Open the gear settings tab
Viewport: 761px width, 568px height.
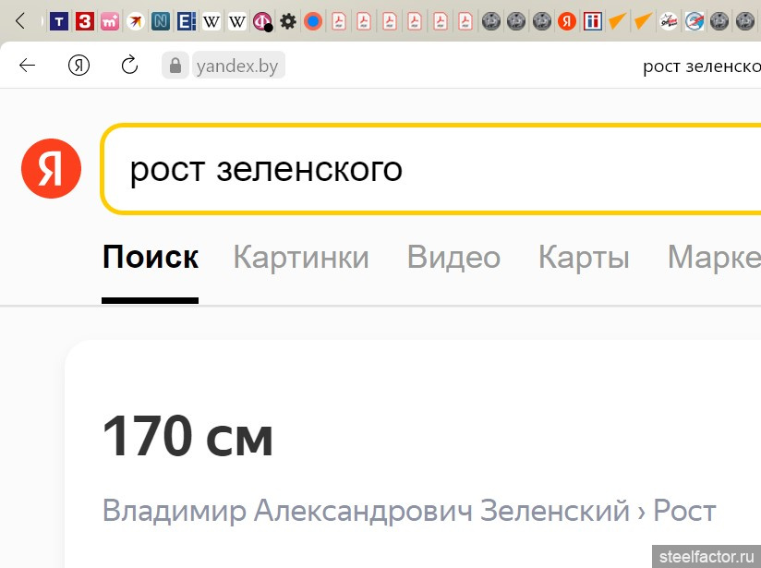tap(288, 21)
